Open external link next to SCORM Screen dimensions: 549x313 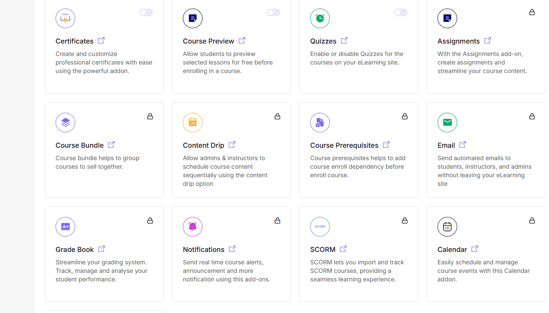(x=343, y=249)
